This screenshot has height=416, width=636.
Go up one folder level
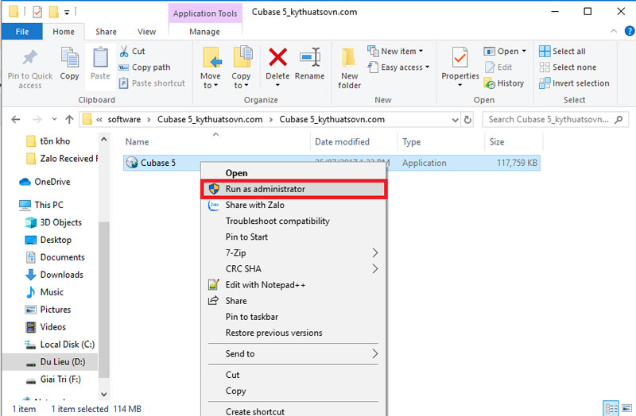click(x=69, y=119)
